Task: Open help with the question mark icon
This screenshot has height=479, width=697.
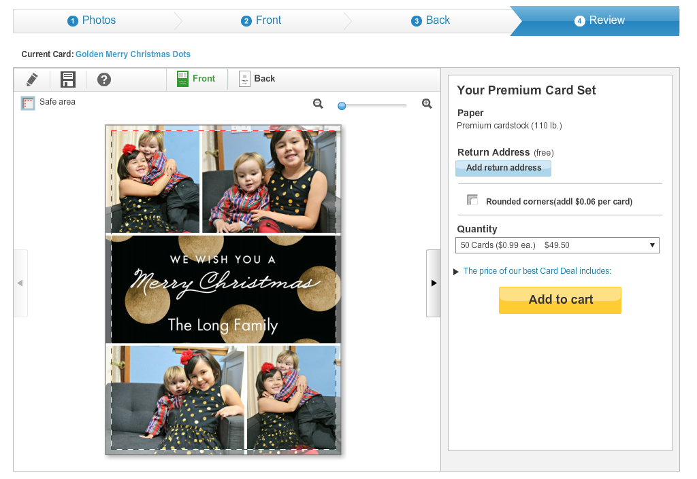Action: pos(104,80)
